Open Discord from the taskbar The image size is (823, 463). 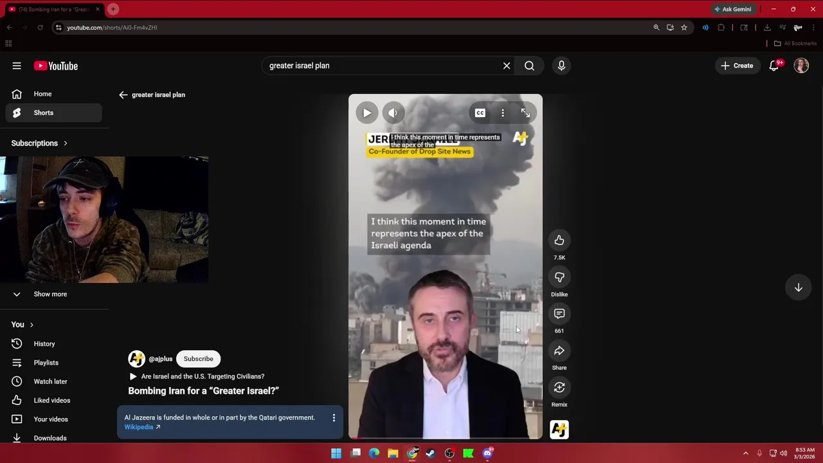pos(487,453)
